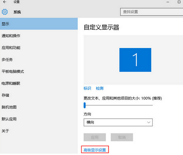The height and width of the screenshot is (155, 183).
Task: Go to 应用和功能 section
Action: pos(39,48)
